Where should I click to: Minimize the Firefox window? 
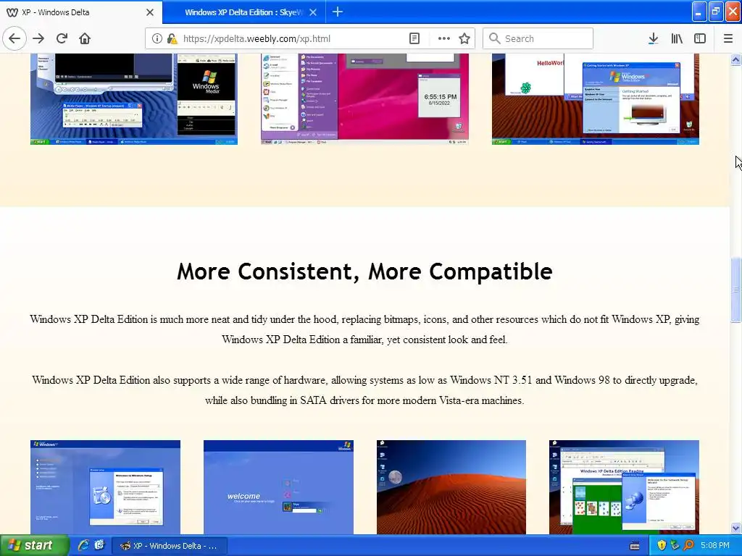699,12
